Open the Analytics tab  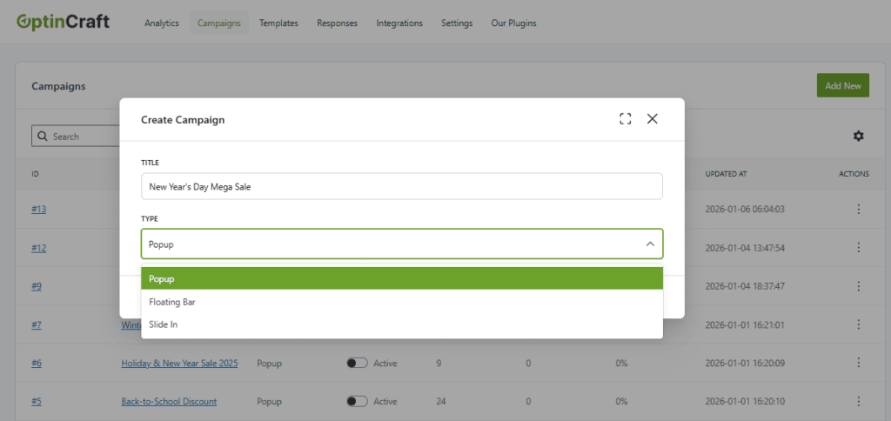point(161,23)
